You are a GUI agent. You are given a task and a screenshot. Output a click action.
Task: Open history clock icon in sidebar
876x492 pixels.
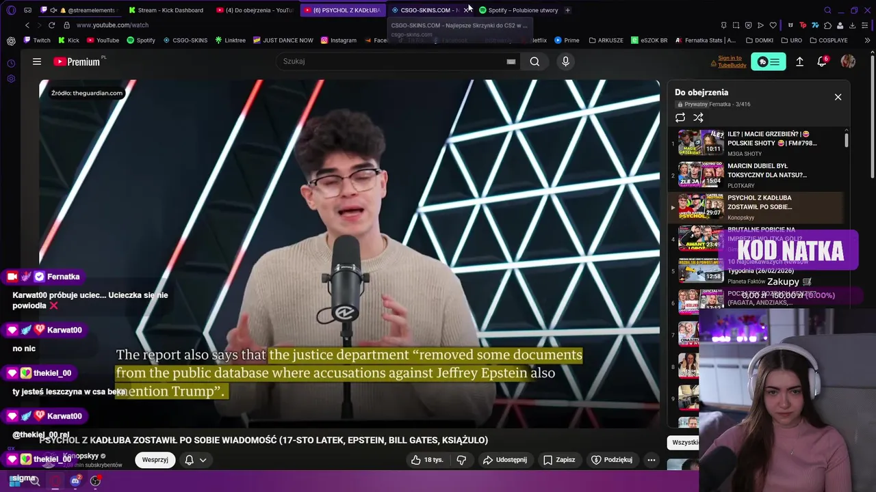(11, 64)
